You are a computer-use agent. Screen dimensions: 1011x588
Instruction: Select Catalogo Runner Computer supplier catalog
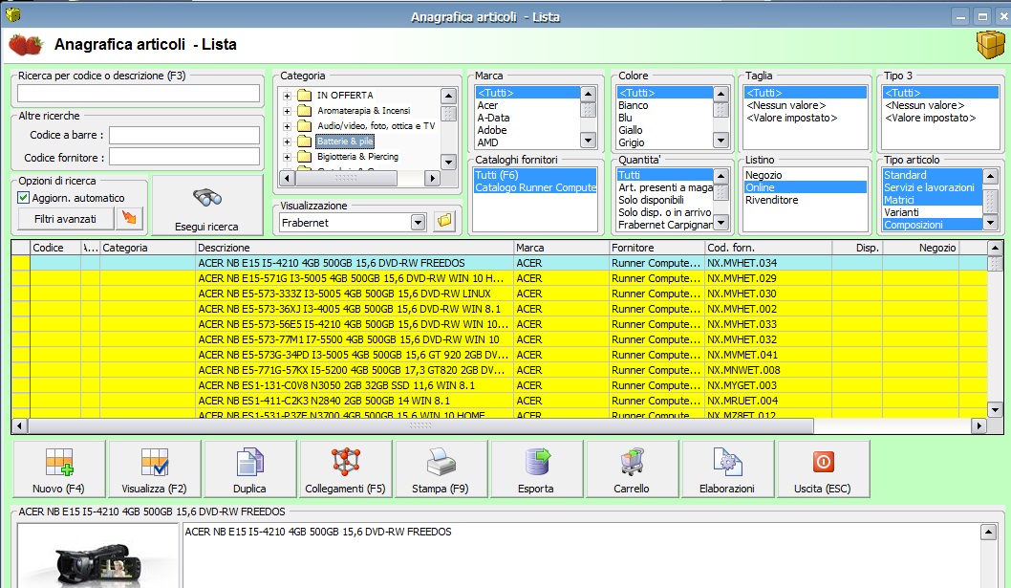pos(535,187)
